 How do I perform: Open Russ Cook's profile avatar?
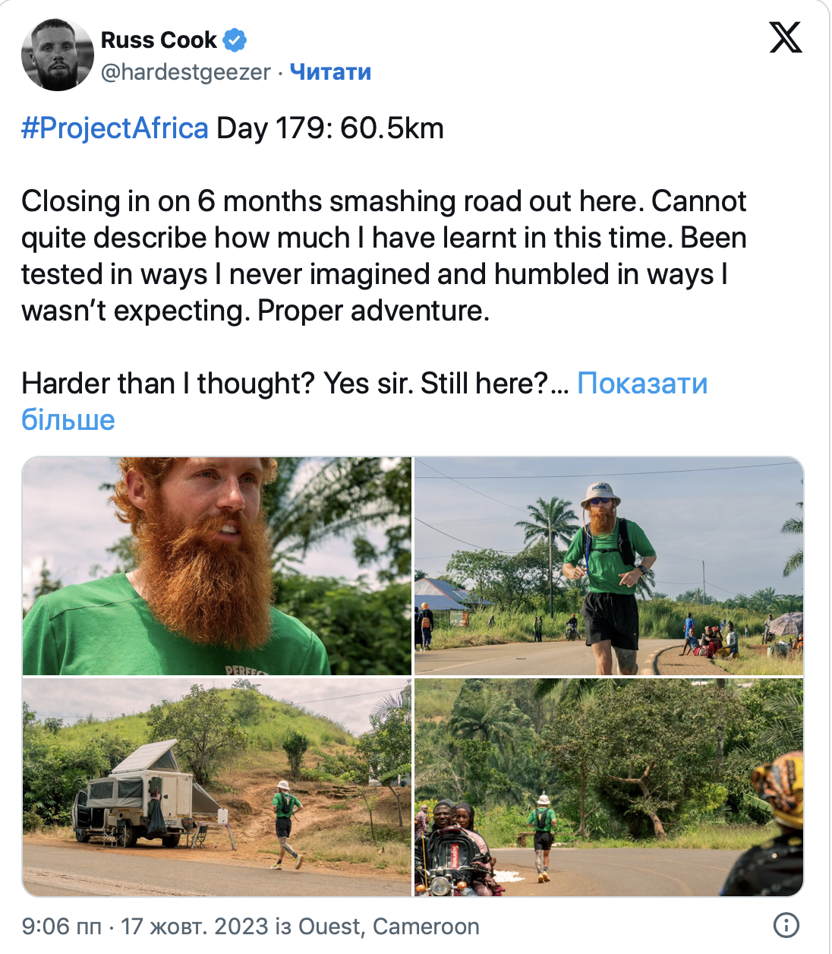58,55
